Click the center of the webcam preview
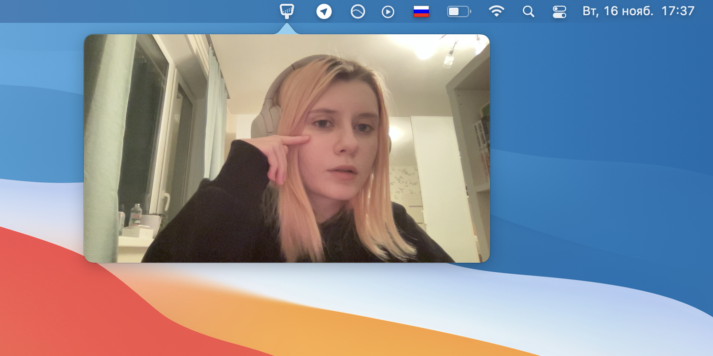 [x=287, y=148]
